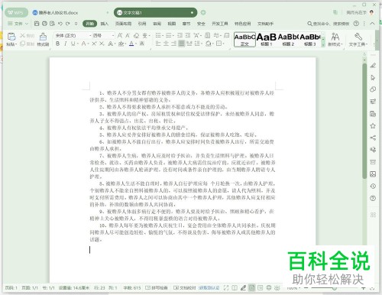The height and width of the screenshot is (295, 382).
Task: Open help question mark in ribbon bar
Action: (356, 24)
